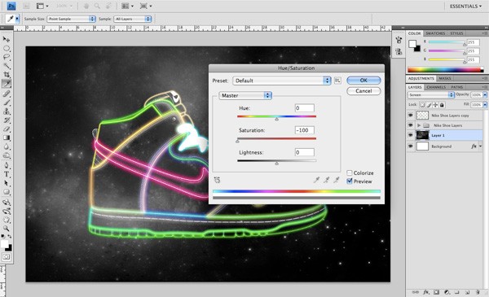
Task: Select the Move tool
Action: [x=7, y=39]
